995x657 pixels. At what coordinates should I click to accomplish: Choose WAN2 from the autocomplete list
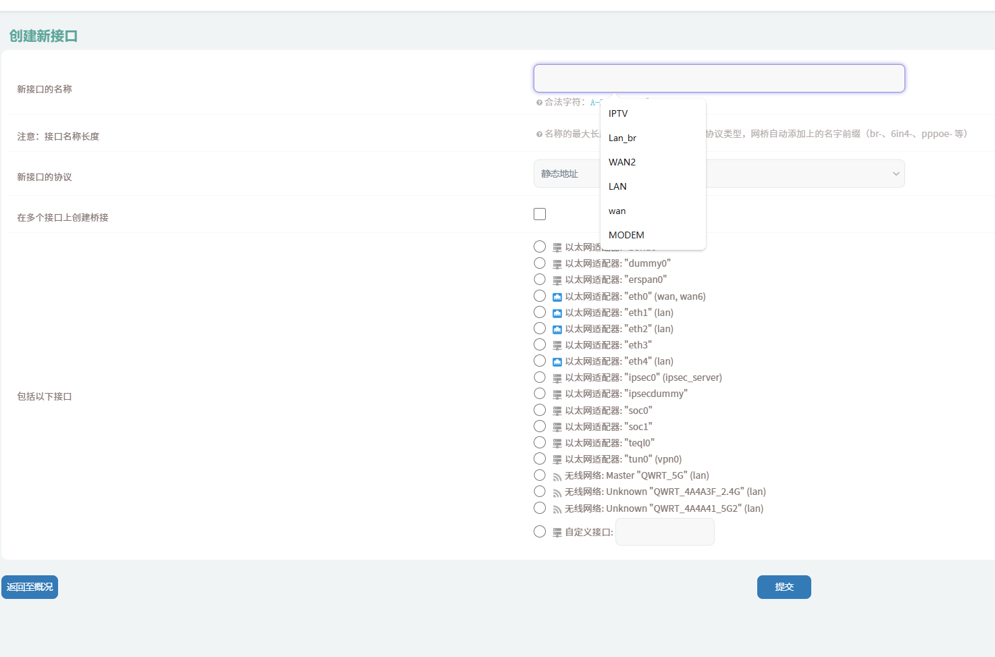(x=622, y=162)
